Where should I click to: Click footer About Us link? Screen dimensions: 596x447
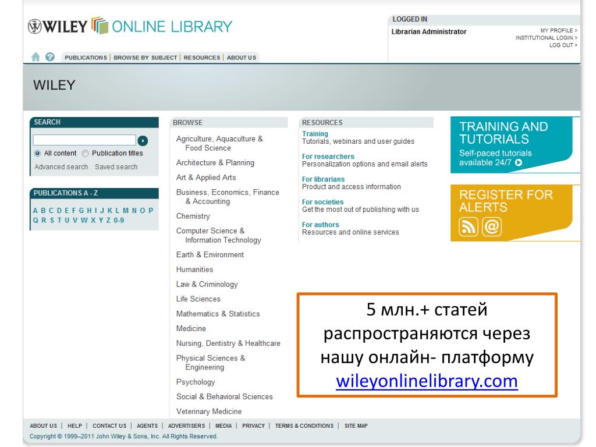coord(43,426)
